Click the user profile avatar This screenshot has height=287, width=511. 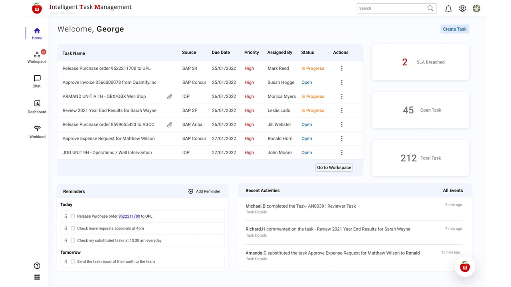click(x=476, y=8)
